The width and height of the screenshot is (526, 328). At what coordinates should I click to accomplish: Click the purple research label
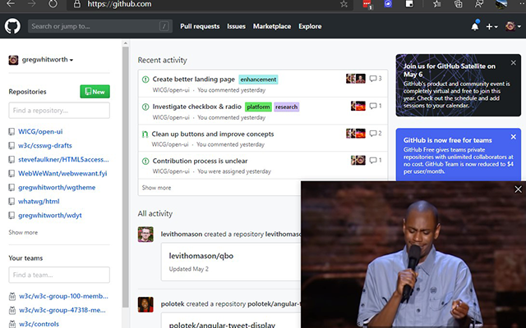click(x=287, y=107)
